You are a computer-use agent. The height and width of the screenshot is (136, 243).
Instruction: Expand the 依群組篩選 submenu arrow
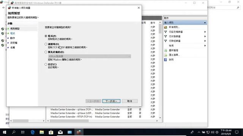(x=205, y=41)
